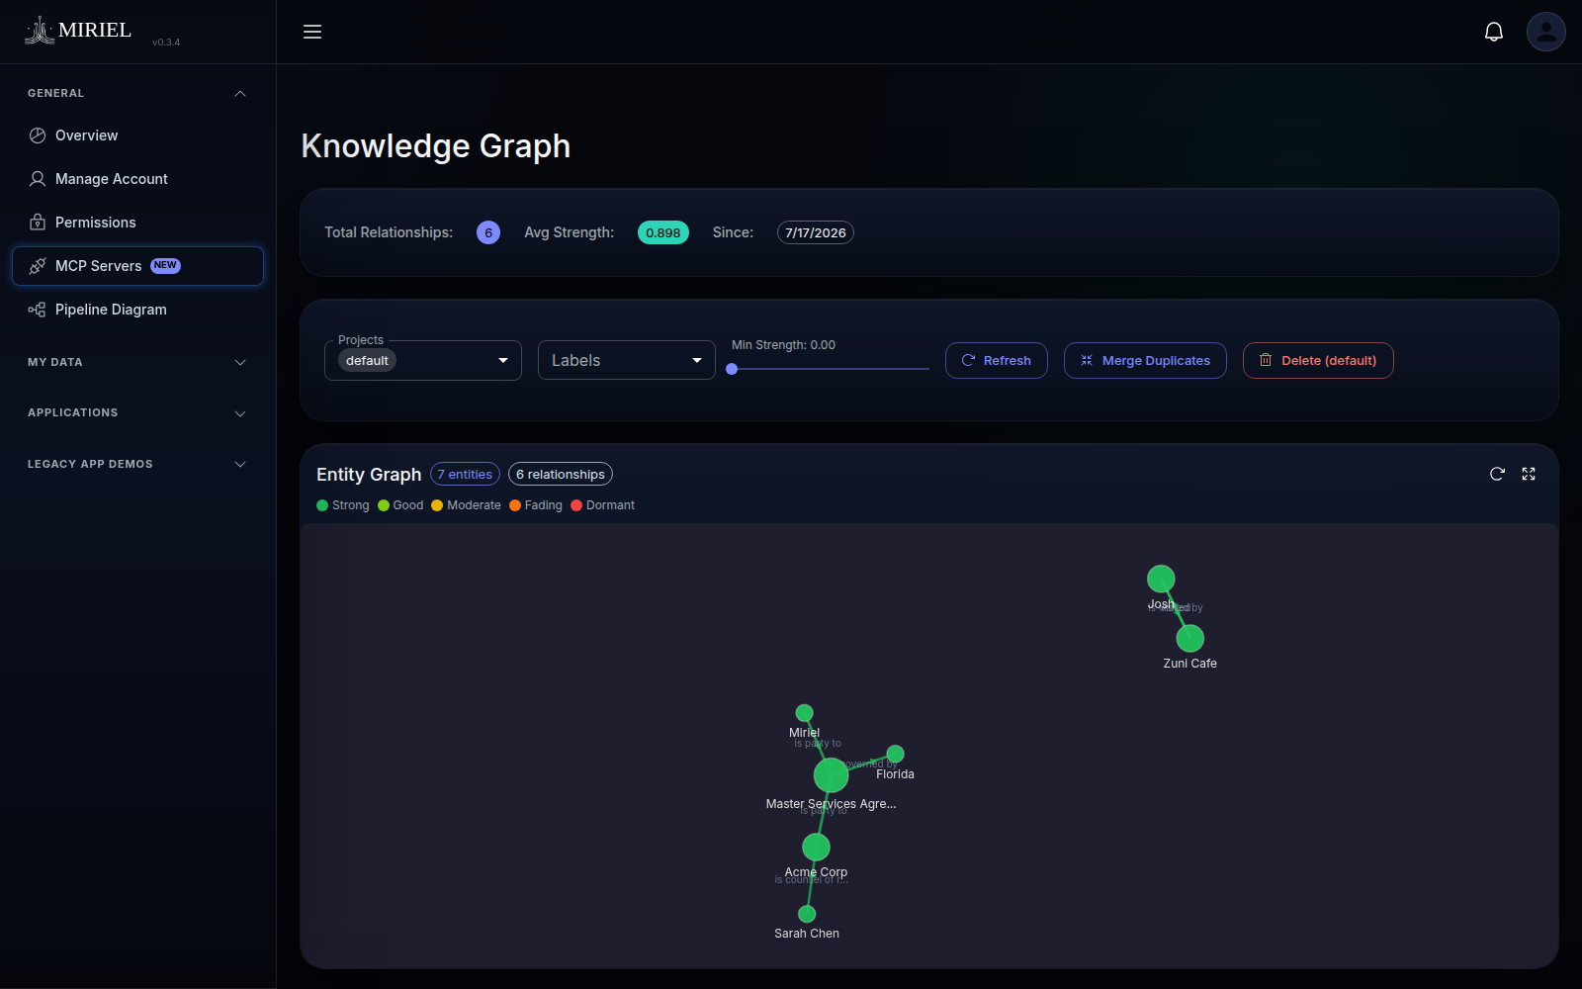Expand the Entity Graph to fullscreen
Viewport: 1582px width, 989px height.
click(x=1529, y=474)
